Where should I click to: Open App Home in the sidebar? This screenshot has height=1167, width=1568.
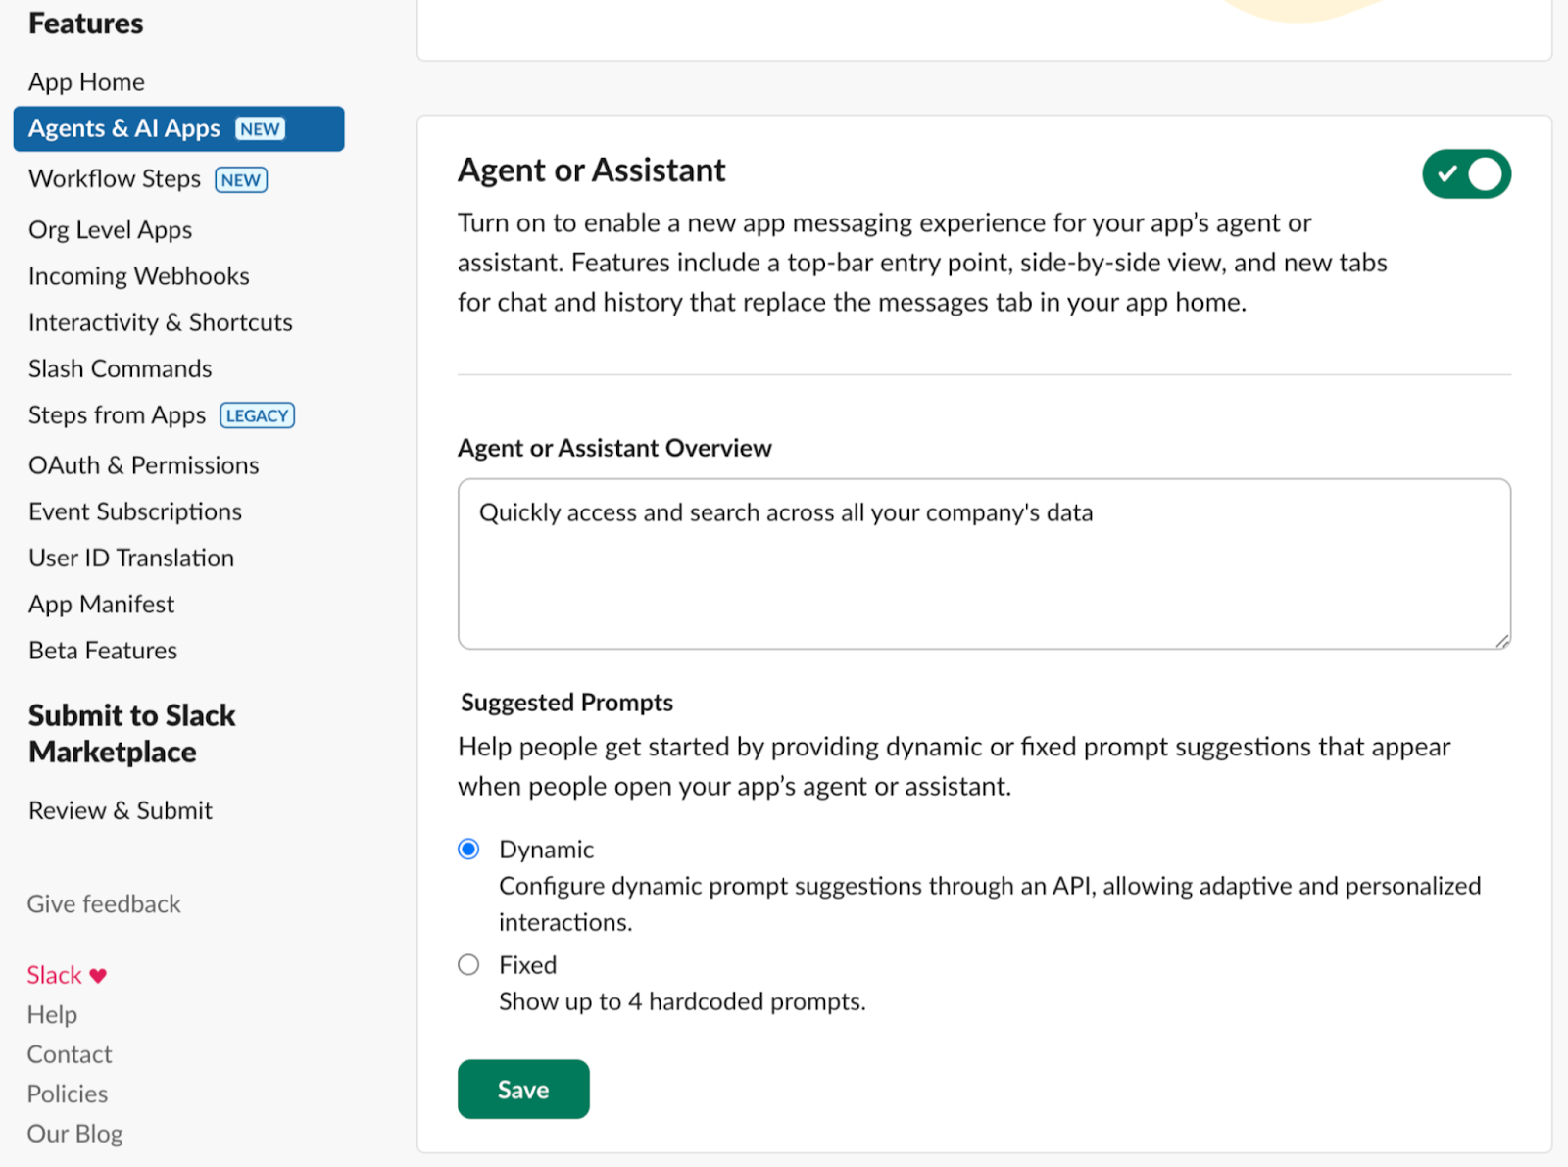pyautogui.click(x=86, y=82)
